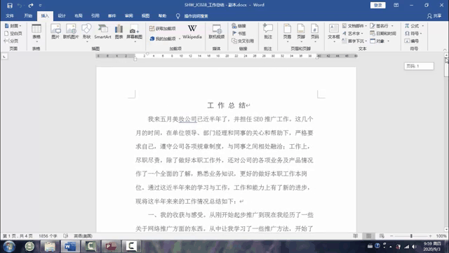Undo the last action
This screenshot has height=253, width=449.
click(19, 5)
